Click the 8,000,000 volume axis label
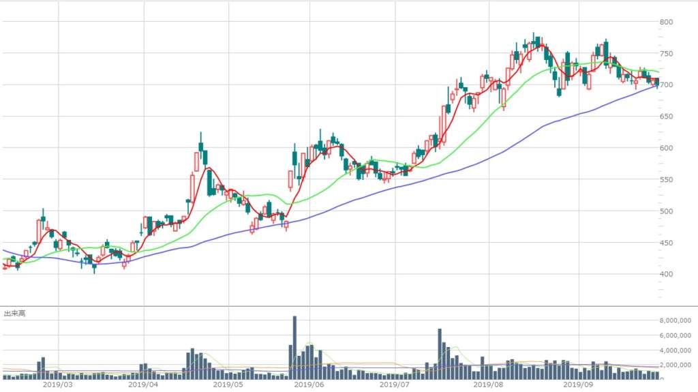Viewport: 698px width, 392px height. (x=675, y=320)
